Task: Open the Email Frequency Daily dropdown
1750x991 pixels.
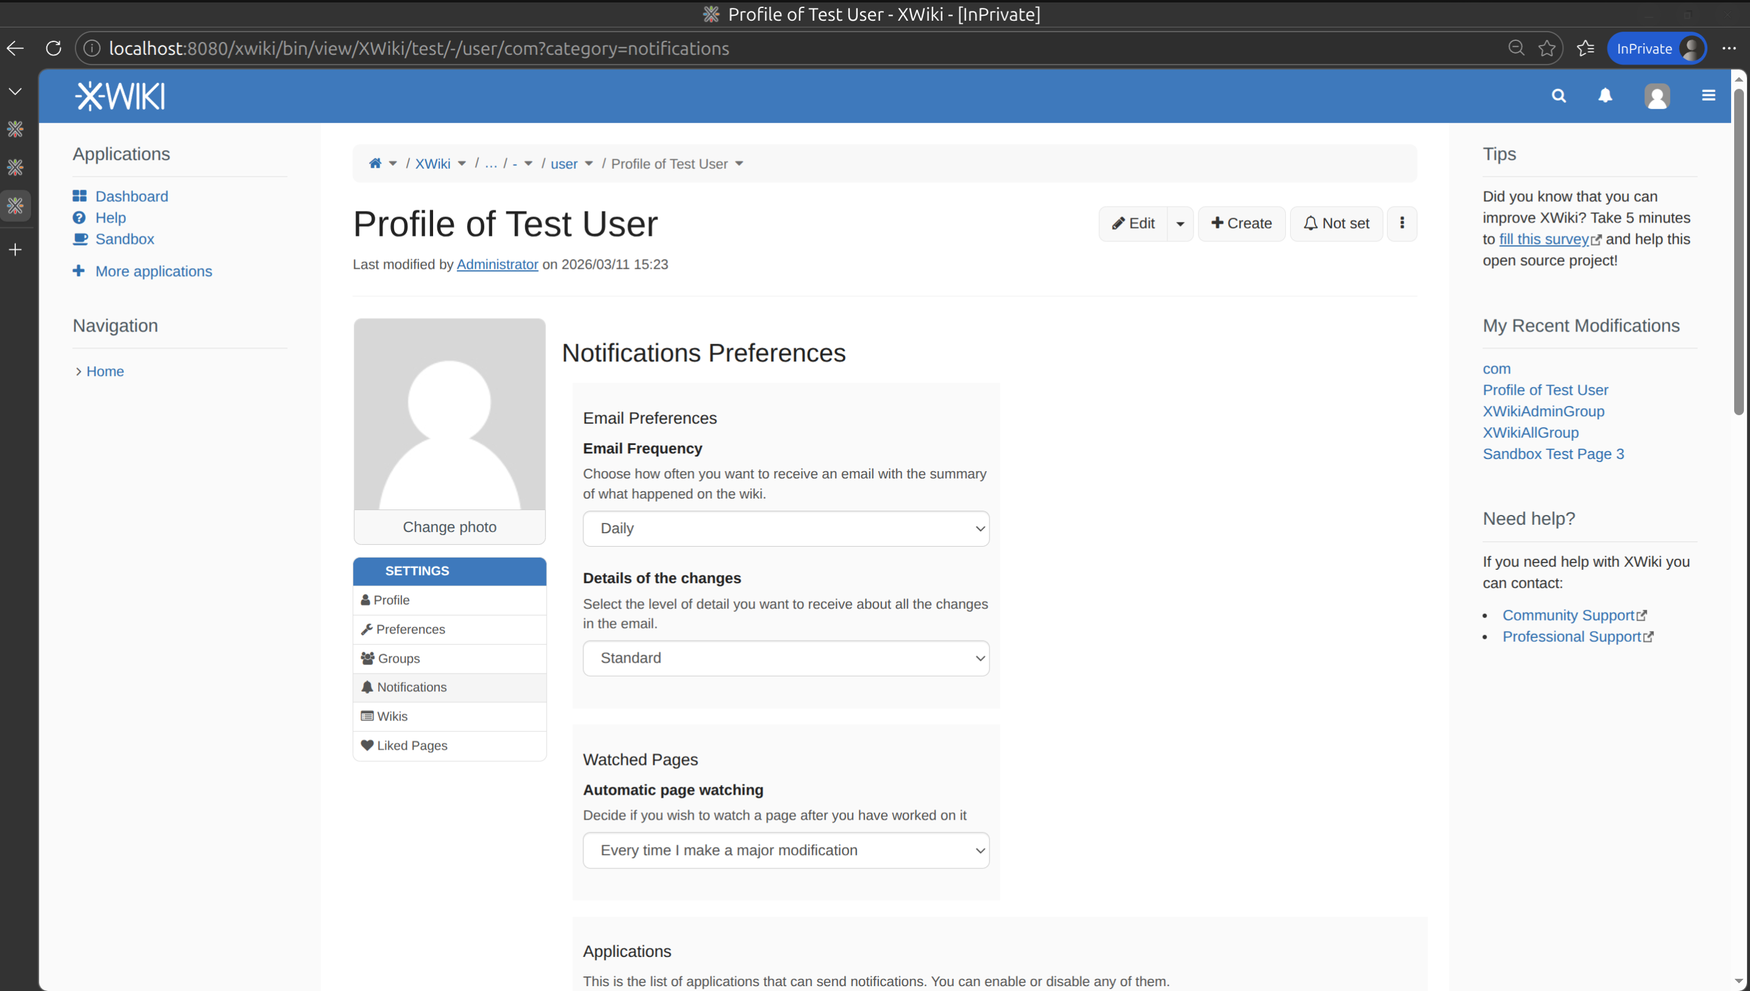Action: [786, 528]
